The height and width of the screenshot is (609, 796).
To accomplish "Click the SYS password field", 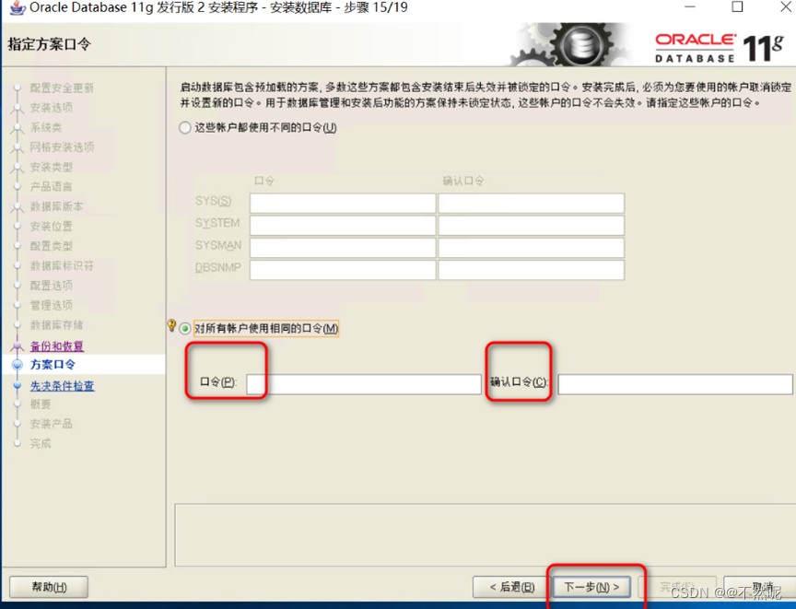I will (343, 203).
